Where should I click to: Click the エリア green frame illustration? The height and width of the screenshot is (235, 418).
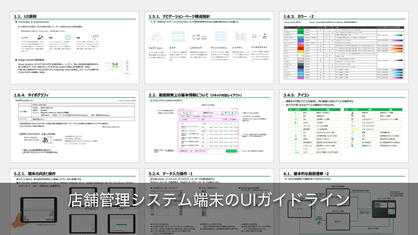[178, 37]
